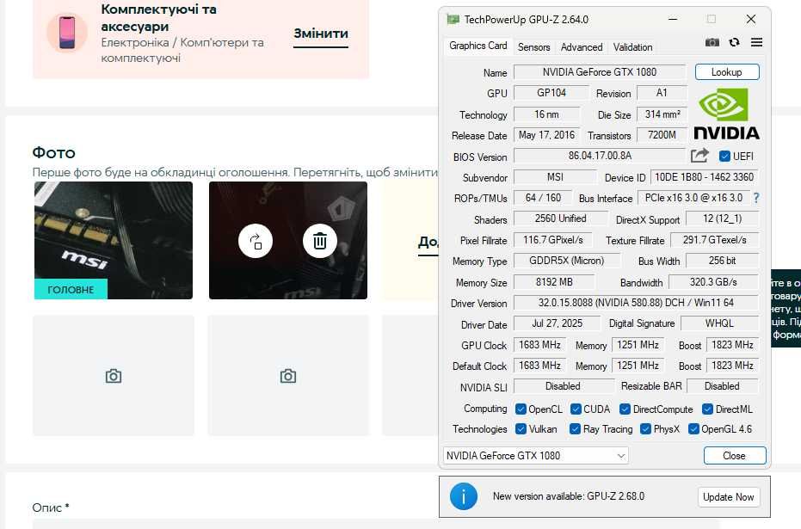Open the Advanced tab

pos(582,47)
